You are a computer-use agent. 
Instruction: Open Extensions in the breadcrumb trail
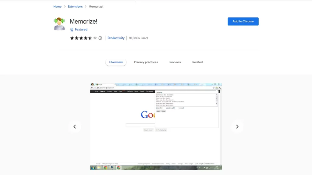75,6
